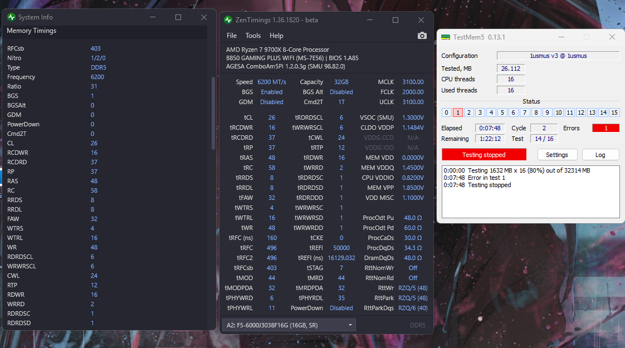This screenshot has width=625, height=348.
Task: Click the System Info vertical scrollbar
Action: [213, 114]
